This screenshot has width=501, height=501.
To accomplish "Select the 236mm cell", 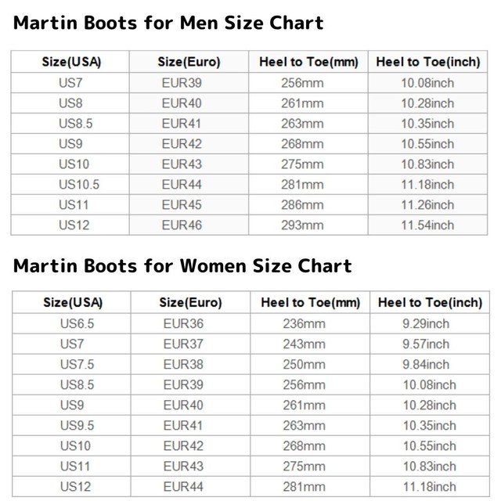I will coord(310,323).
